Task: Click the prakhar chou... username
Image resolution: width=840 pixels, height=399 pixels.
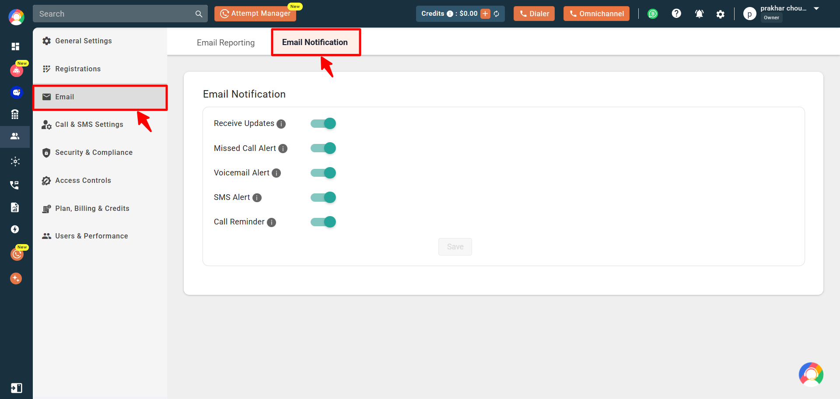Action: coord(783,8)
